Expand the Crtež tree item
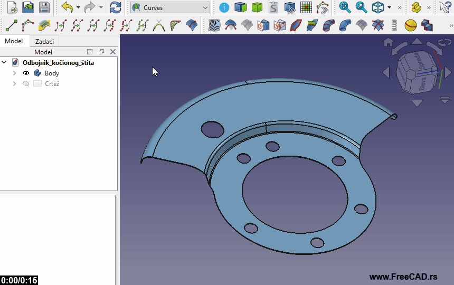This screenshot has height=285, width=454. click(x=14, y=83)
